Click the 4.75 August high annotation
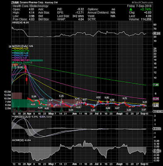The height and width of the screenshot is (166, 163). 124,98
